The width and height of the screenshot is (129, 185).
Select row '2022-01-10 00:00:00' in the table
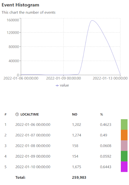pos(64,167)
